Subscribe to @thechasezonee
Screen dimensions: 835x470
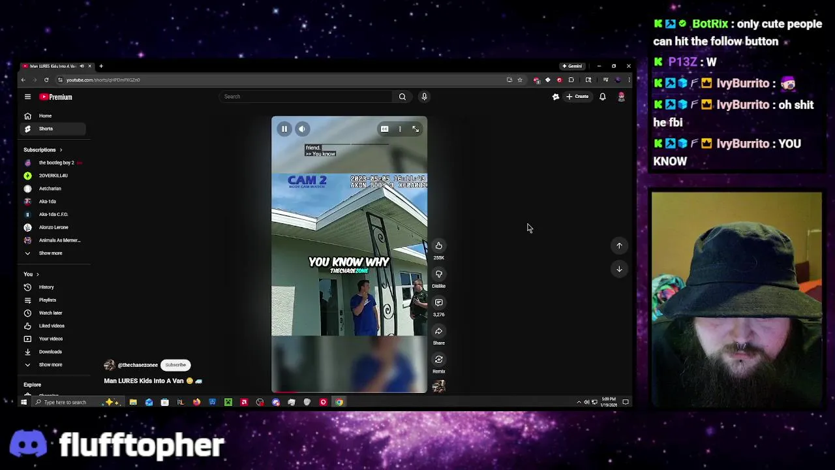[x=175, y=365]
